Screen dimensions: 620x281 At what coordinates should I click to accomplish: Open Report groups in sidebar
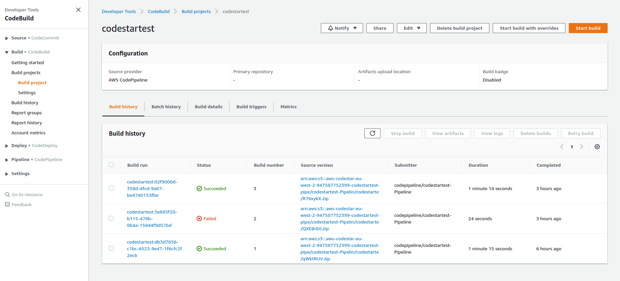click(x=26, y=113)
